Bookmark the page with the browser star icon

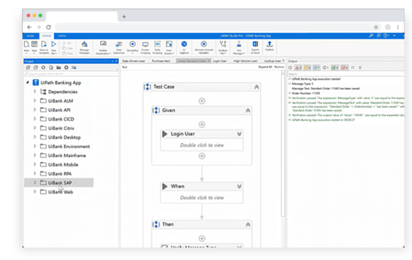(376, 27)
